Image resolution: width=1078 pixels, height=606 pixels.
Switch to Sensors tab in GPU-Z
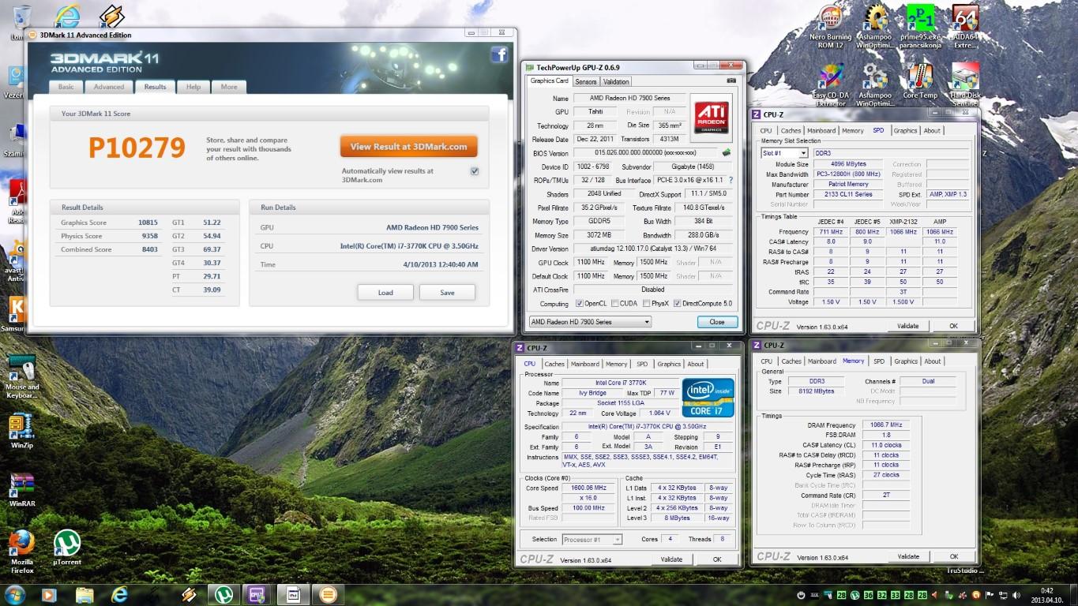pyautogui.click(x=586, y=81)
